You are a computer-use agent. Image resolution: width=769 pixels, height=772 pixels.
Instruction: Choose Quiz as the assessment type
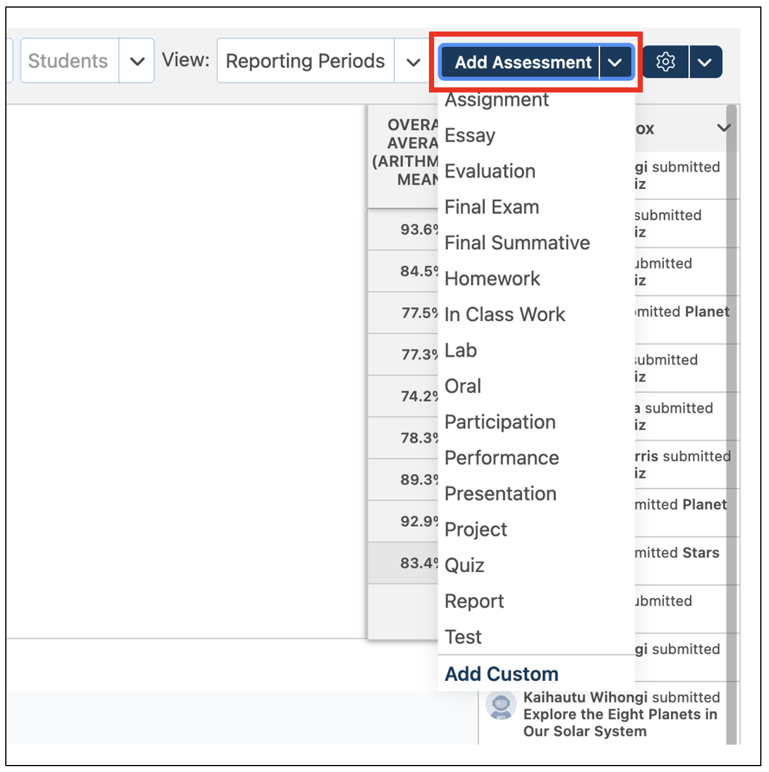pos(465,564)
